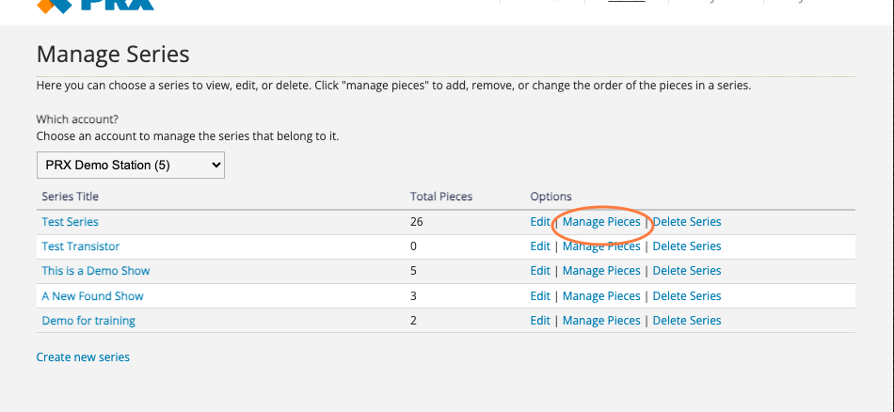The width and height of the screenshot is (894, 412).
Task: Open the Demo for training series link
Action: [x=88, y=320]
